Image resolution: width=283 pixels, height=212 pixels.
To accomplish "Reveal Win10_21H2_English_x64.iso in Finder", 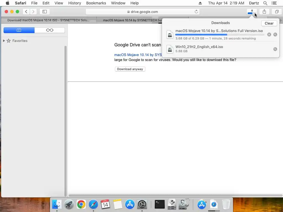I will (x=275, y=49).
